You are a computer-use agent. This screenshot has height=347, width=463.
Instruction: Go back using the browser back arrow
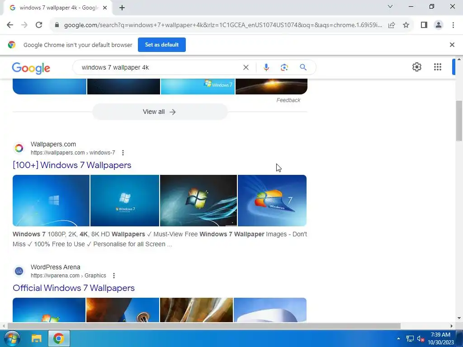(10, 25)
